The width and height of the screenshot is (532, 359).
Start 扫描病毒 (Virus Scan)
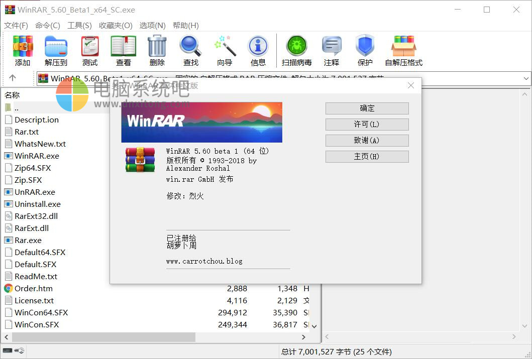tap(297, 51)
